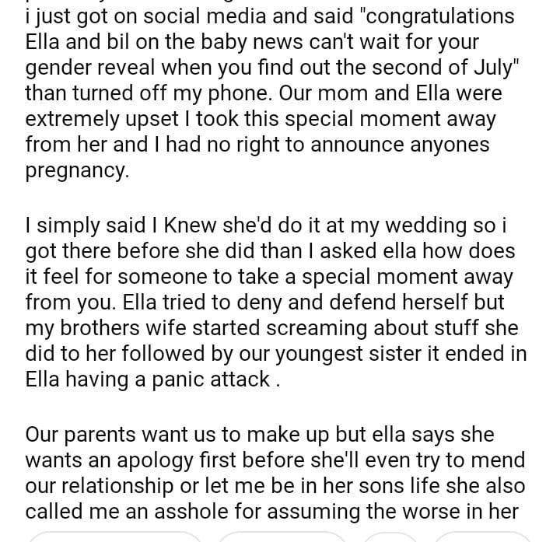Click the second pill button along the bottom
Image resolution: width=560 pixels, height=542 pixels.
(x=282, y=537)
